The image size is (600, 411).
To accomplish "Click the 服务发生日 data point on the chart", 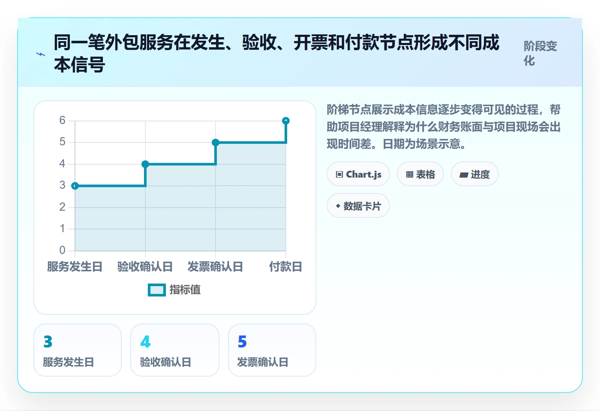I will (75, 186).
